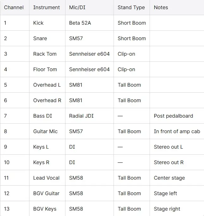Image resolution: width=204 pixels, height=216 pixels.
Task: Select the Guitar Mic cell
Action: coord(45,131)
